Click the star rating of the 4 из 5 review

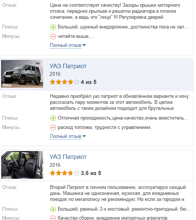tap(65, 82)
